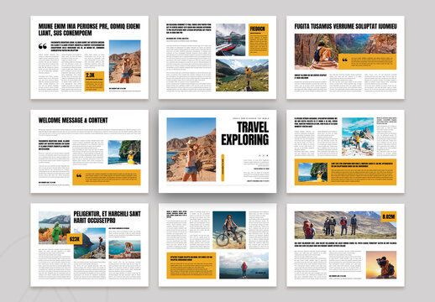This screenshot has height=302, width=435.
Task: Click the yellow text box beside cloud photo
Action: (191, 266)
